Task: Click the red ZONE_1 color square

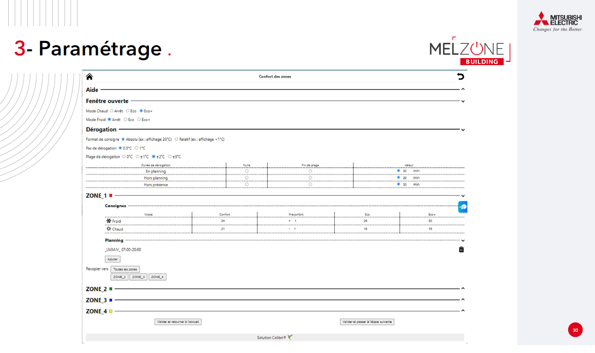Action: [111, 196]
